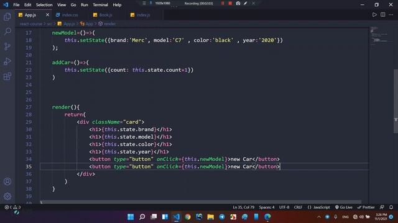The image size is (398, 223).
Task: Click the editor vertical scrollbar
Action: click(x=396, y=101)
